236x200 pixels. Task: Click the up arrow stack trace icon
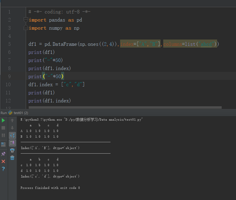point(12,120)
